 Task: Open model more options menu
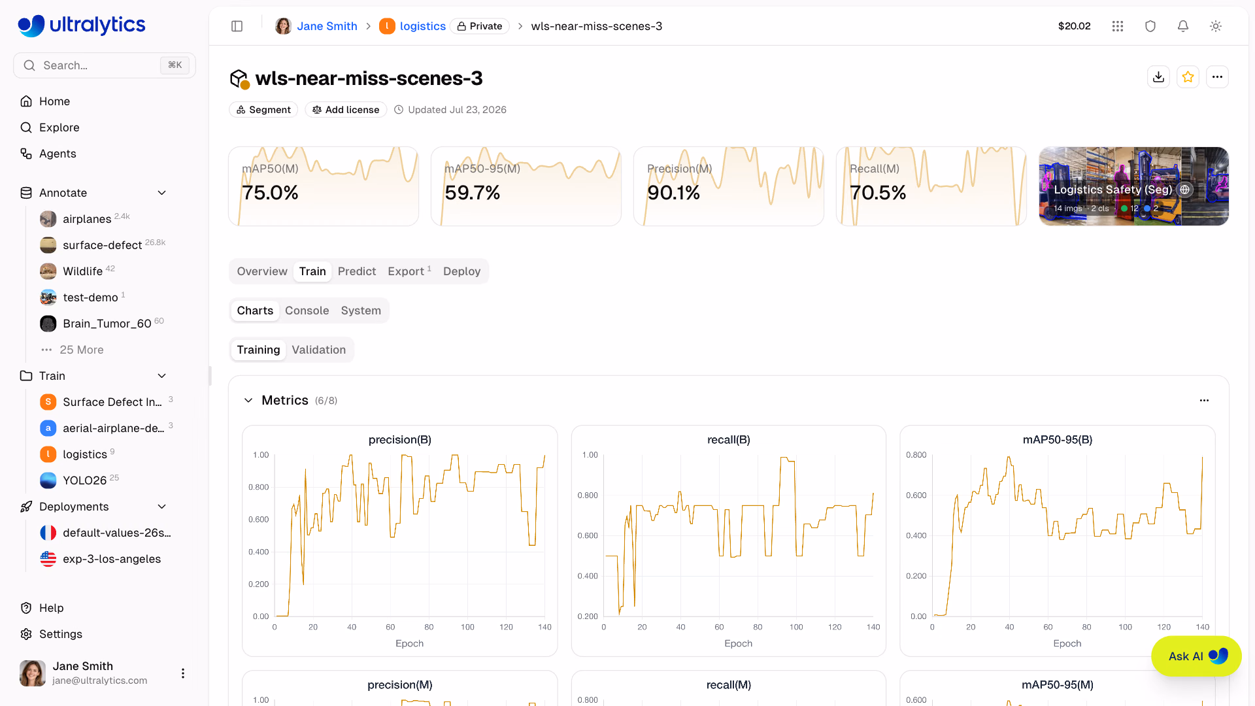1217,77
